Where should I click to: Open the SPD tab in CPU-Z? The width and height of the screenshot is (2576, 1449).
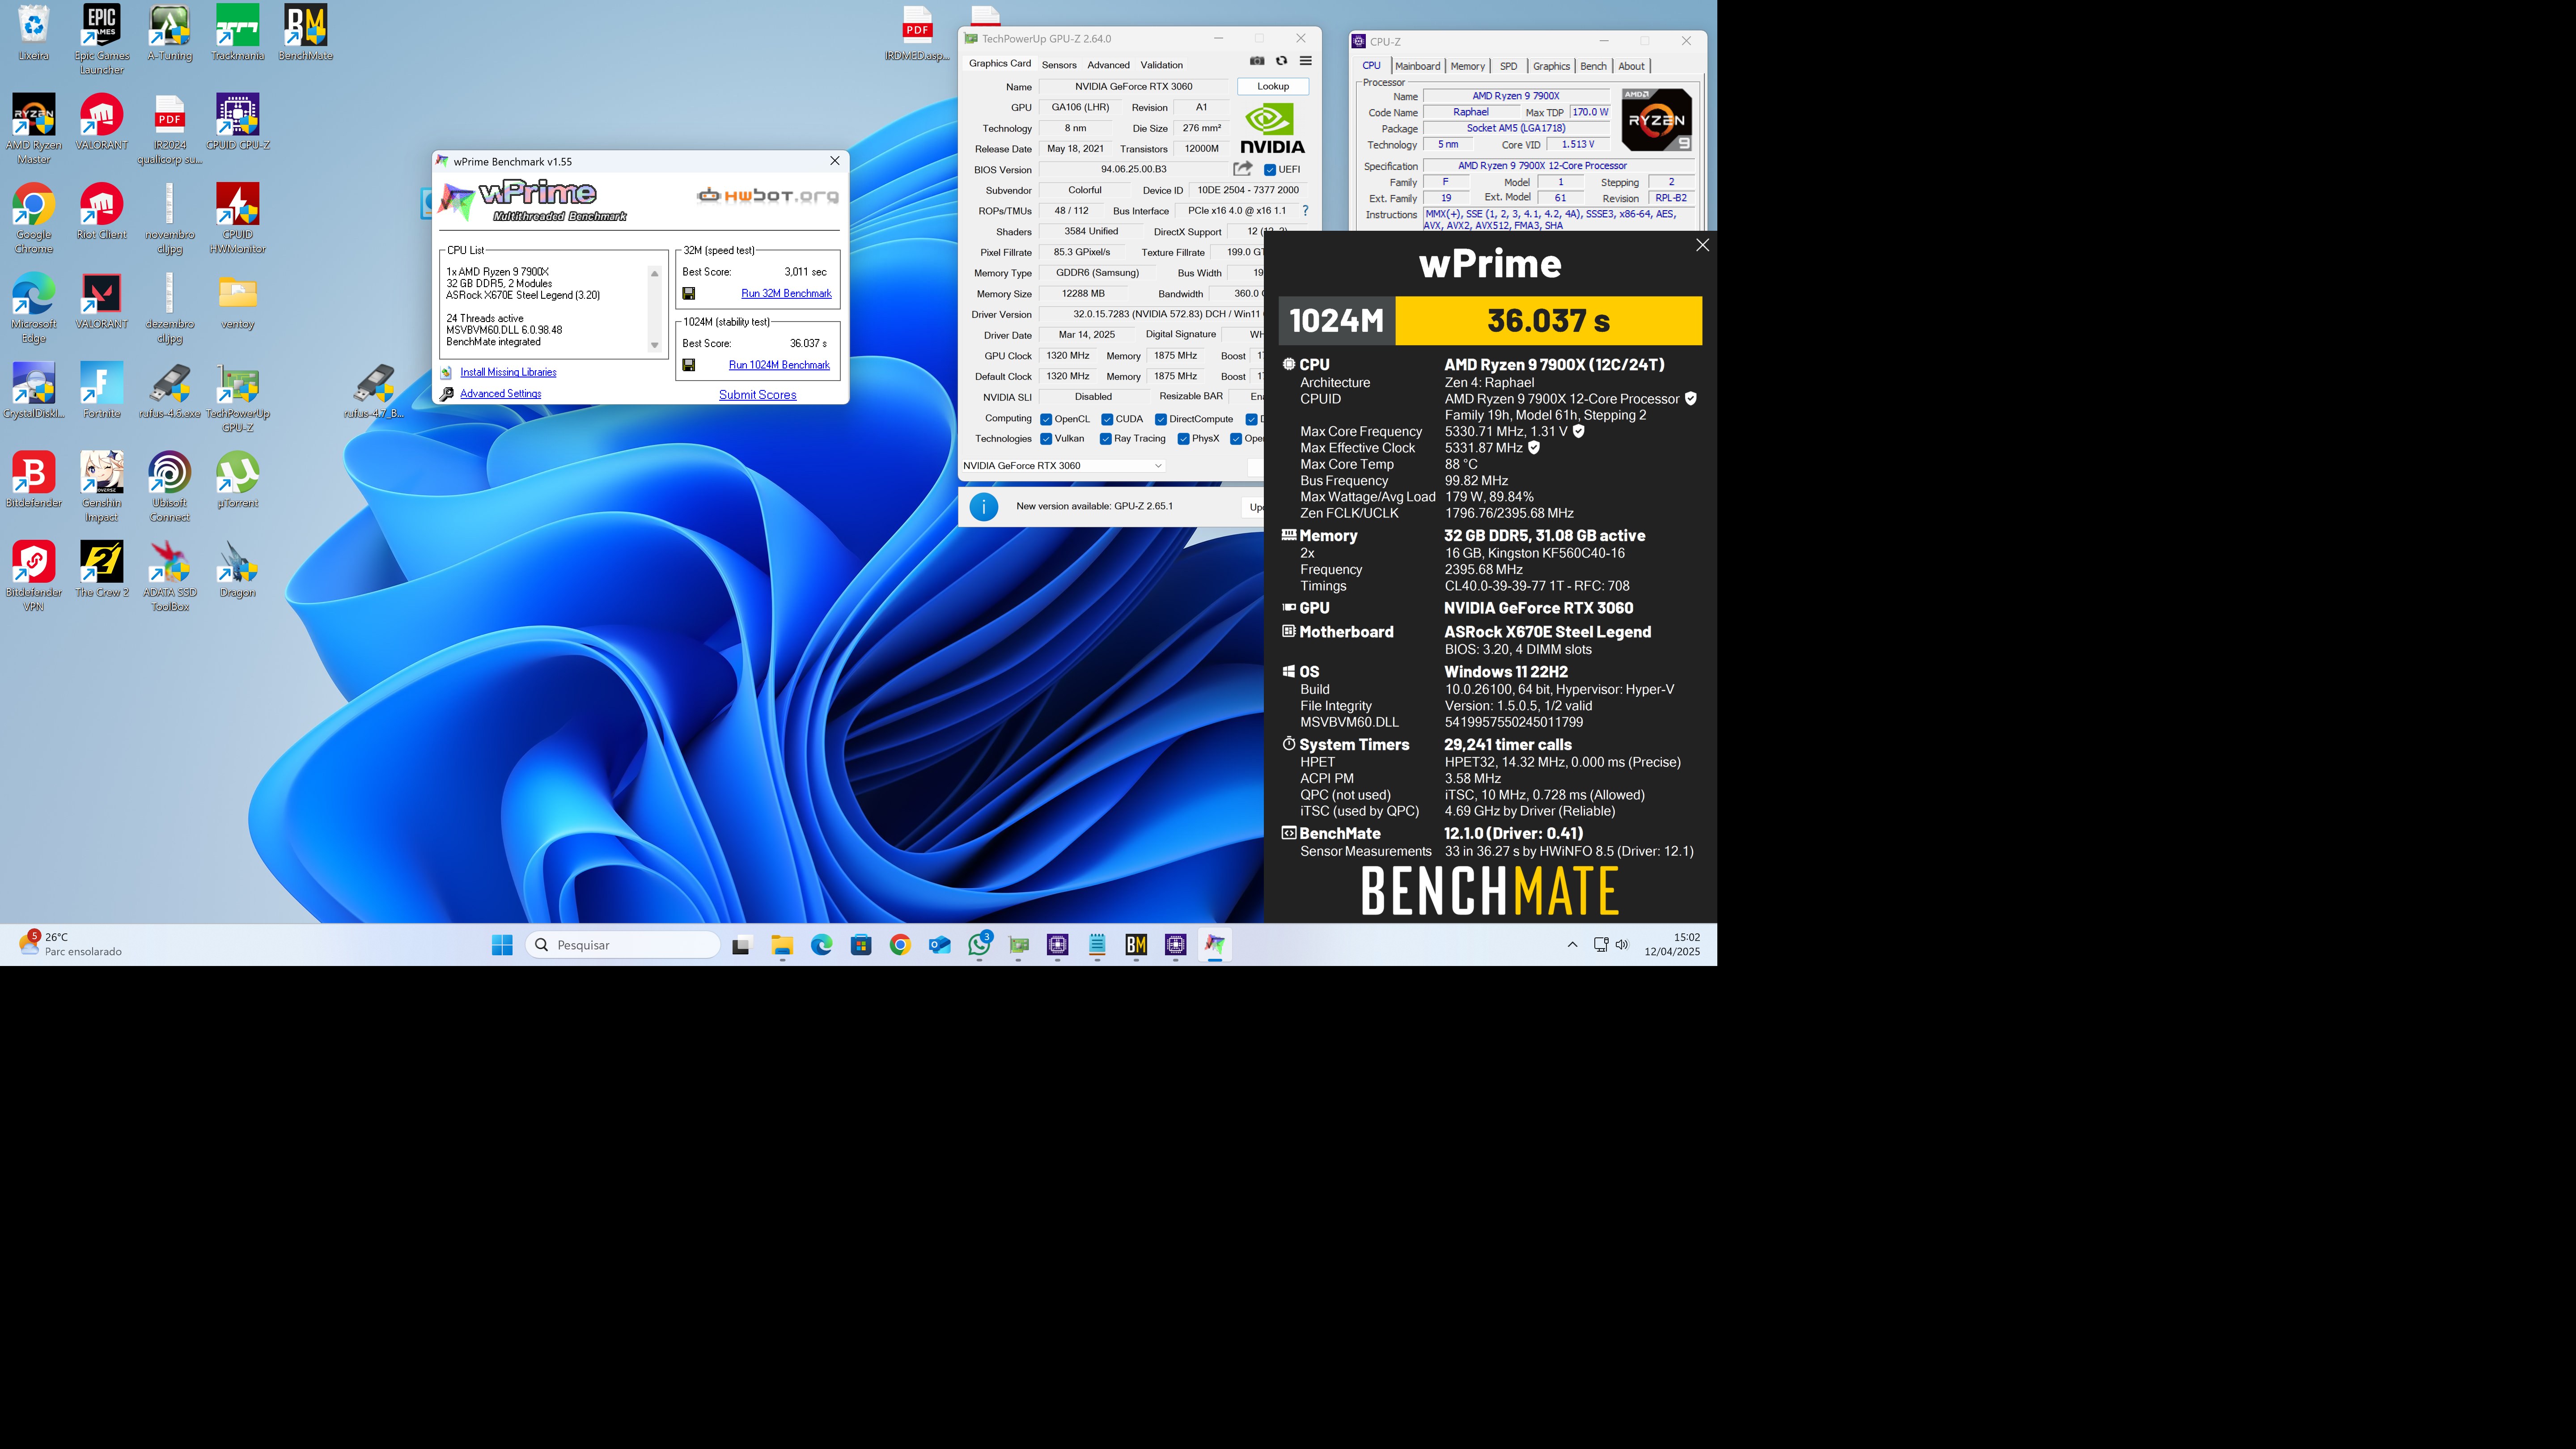coord(1509,66)
